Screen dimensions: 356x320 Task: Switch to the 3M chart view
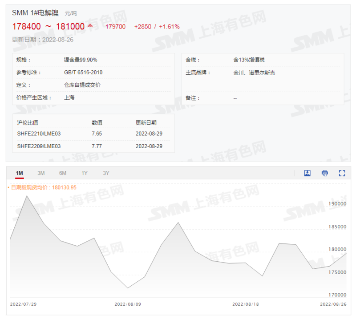click(41, 173)
